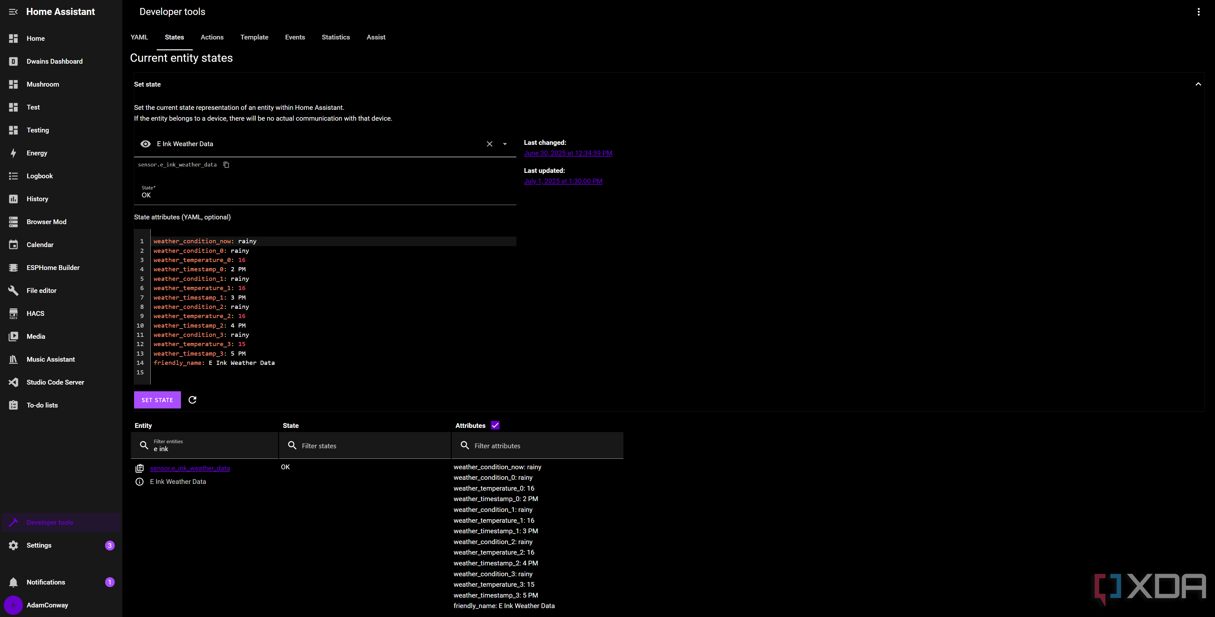Open the Logbook list icon
1215x617 pixels.
pos(13,176)
